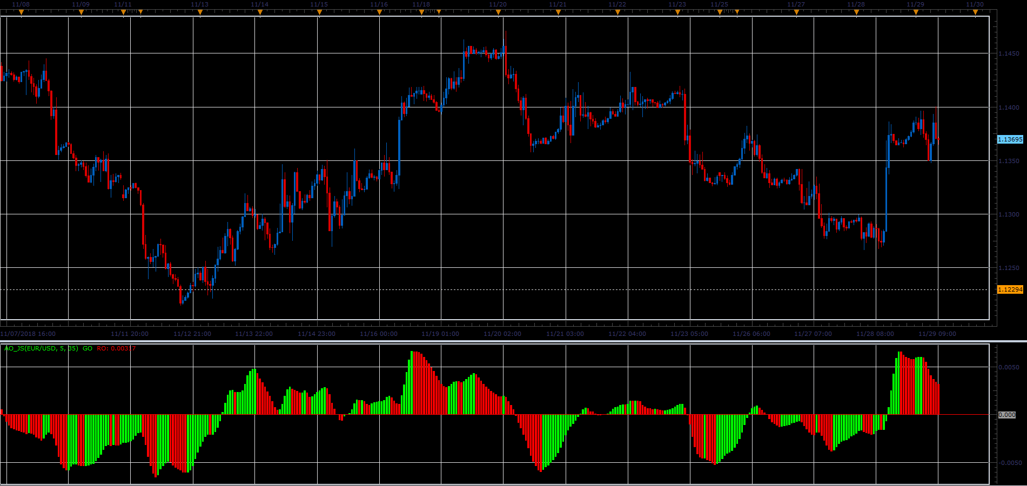This screenshot has width=1027, height=486.
Task: Select the orange day marker under 11/29
Action: (x=916, y=12)
